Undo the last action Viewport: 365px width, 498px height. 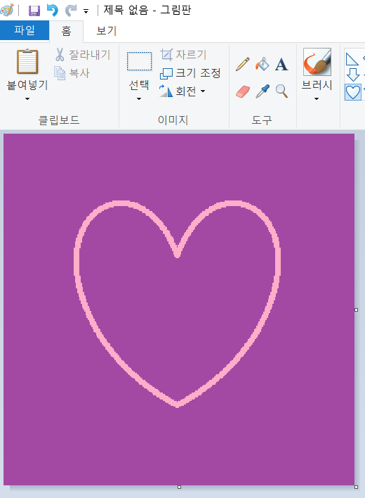53,10
